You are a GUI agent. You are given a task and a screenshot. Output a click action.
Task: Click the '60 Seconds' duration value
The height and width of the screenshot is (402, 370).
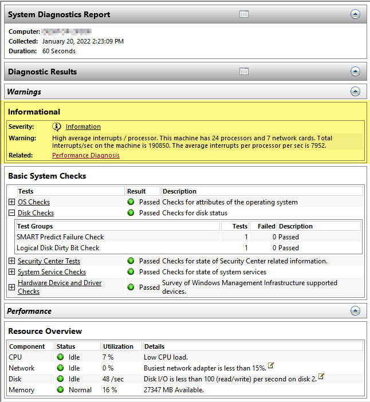pyautogui.click(x=59, y=51)
